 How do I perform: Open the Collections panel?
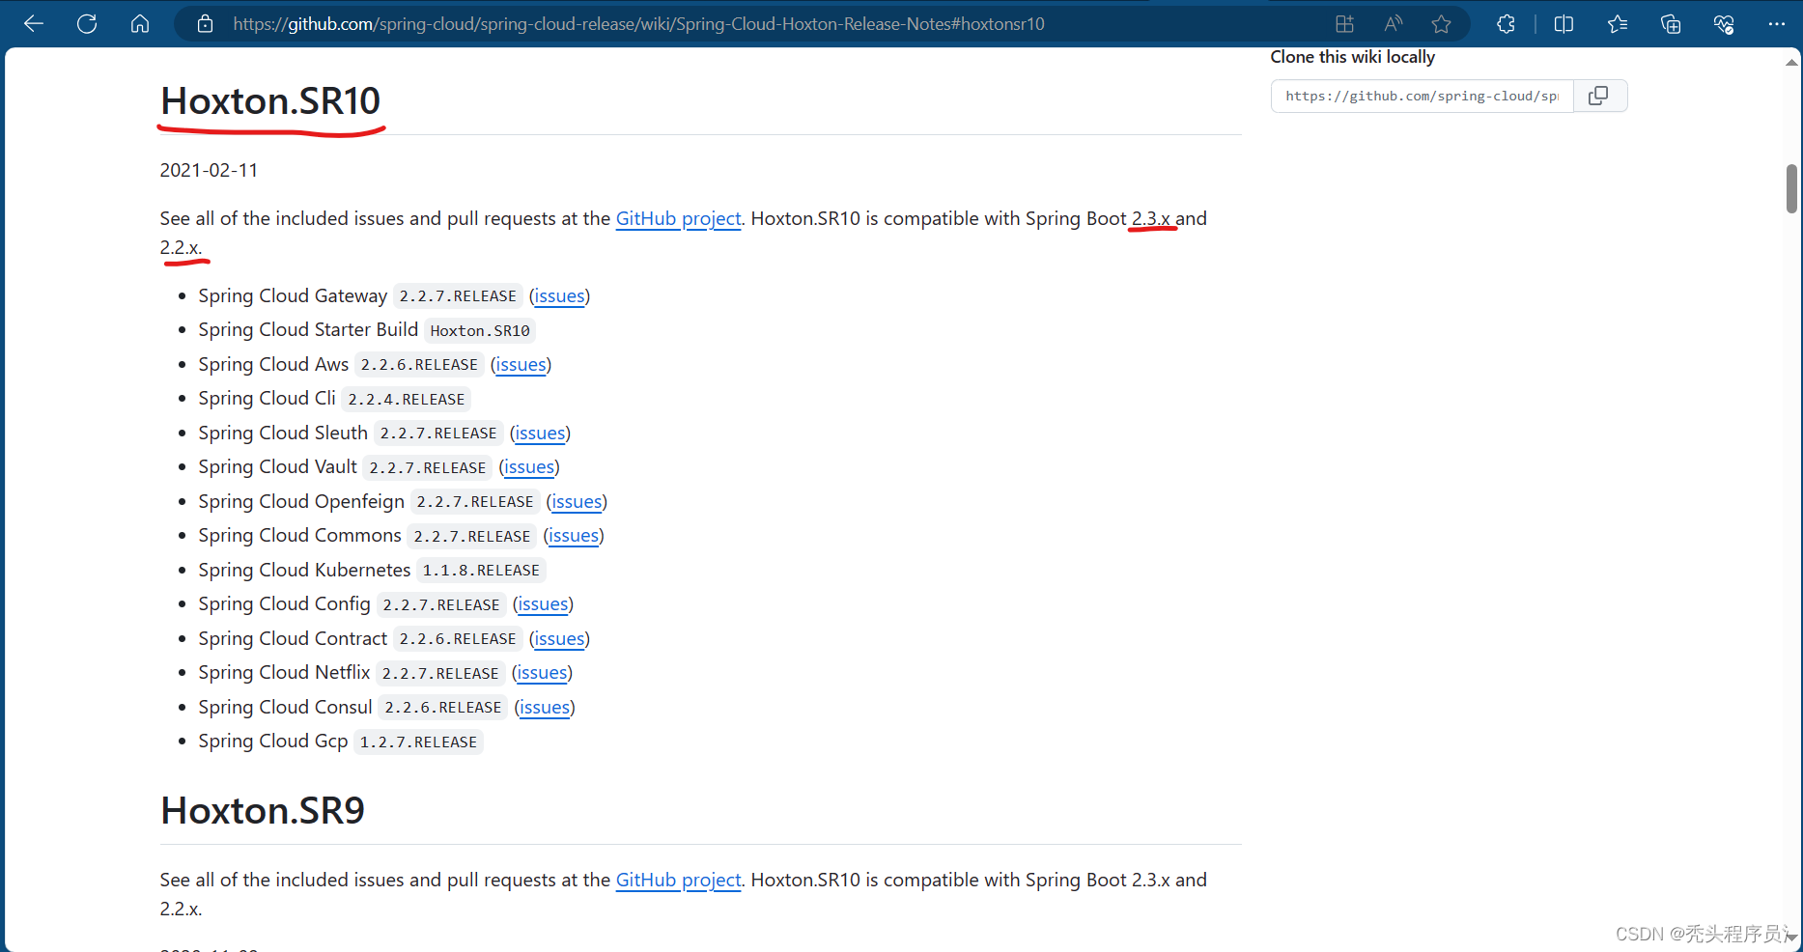click(x=1671, y=24)
